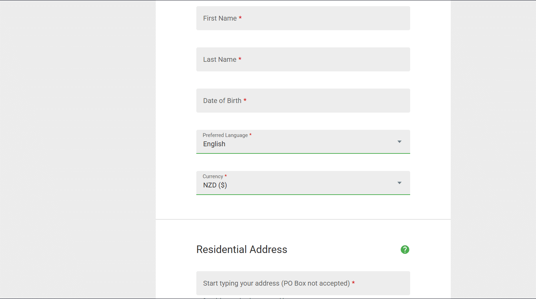Open the Residential Address help icon

405,250
